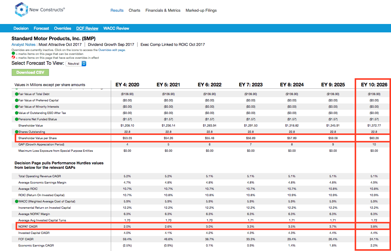Image resolution: width=391 pixels, height=251 pixels.
Task: Click the New Constructs logo
Action: [x=40, y=10]
